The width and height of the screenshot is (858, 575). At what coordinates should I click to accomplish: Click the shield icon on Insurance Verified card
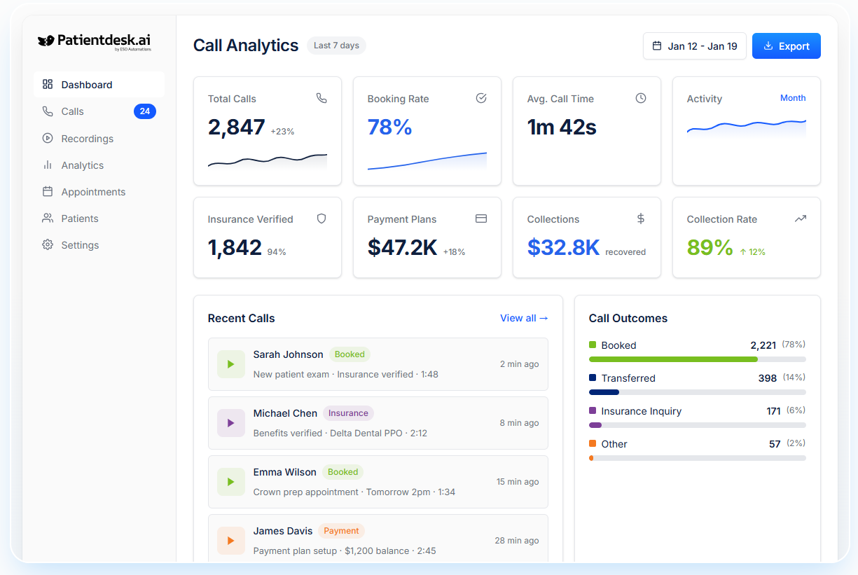point(321,219)
